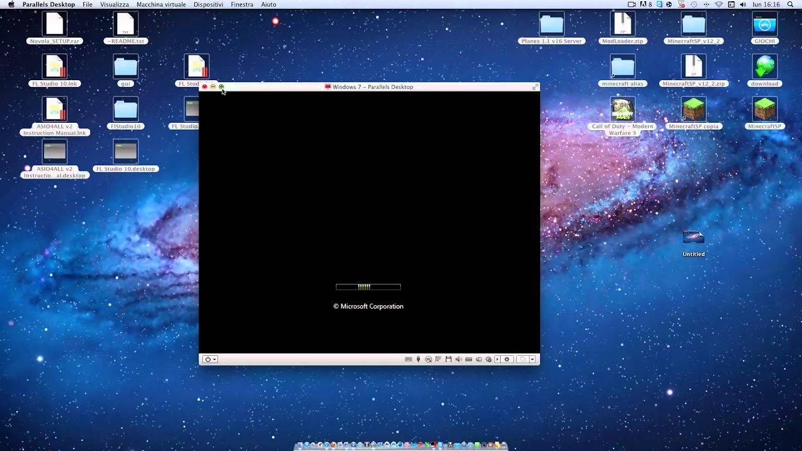Click the camera recording icon in menu bar
Screen dimensions: 802x451
point(632,4)
